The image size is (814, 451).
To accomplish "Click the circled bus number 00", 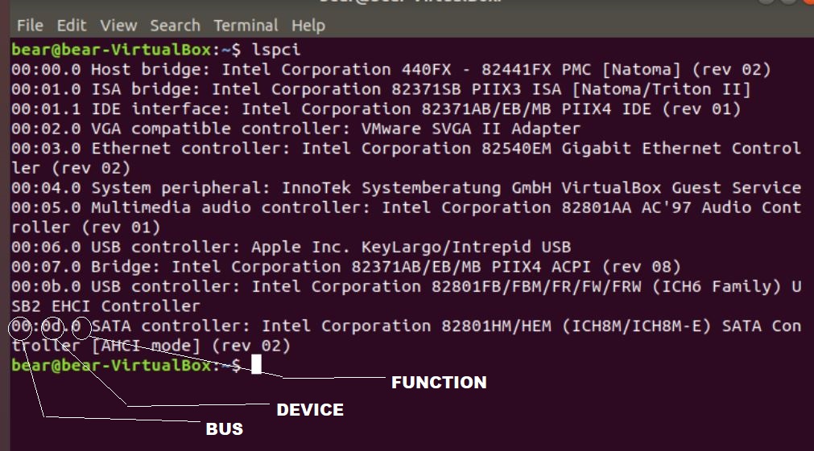I will (x=21, y=326).
